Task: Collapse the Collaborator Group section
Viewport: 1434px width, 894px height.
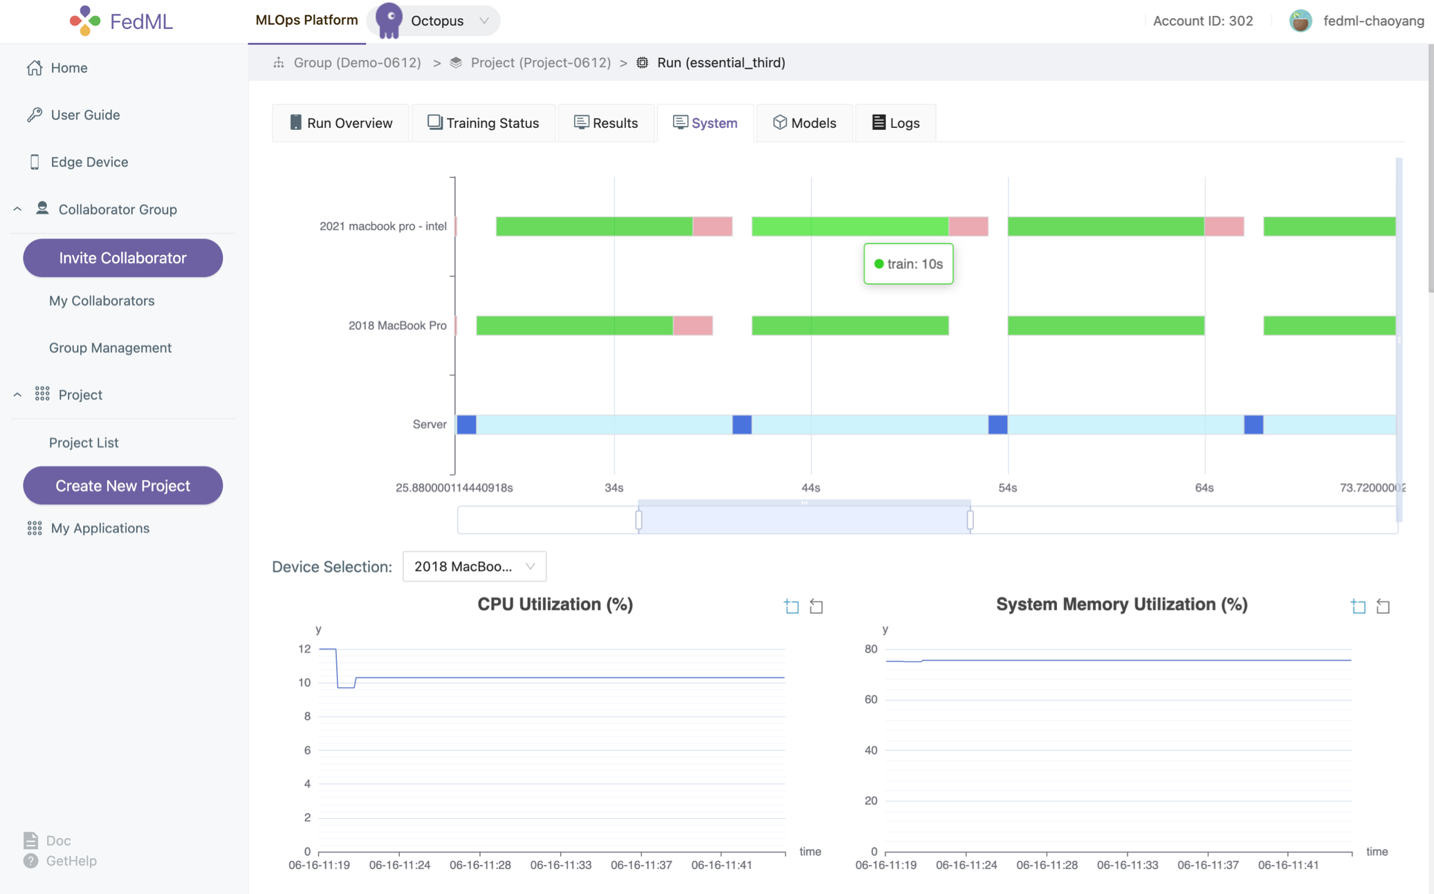Action: point(17,209)
